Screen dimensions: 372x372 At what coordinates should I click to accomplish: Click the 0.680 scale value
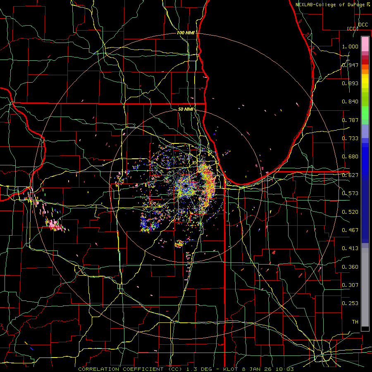point(350,157)
